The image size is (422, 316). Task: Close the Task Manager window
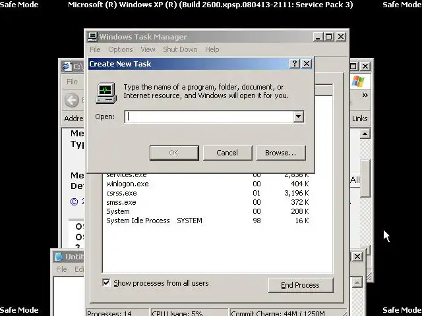pos(341,37)
